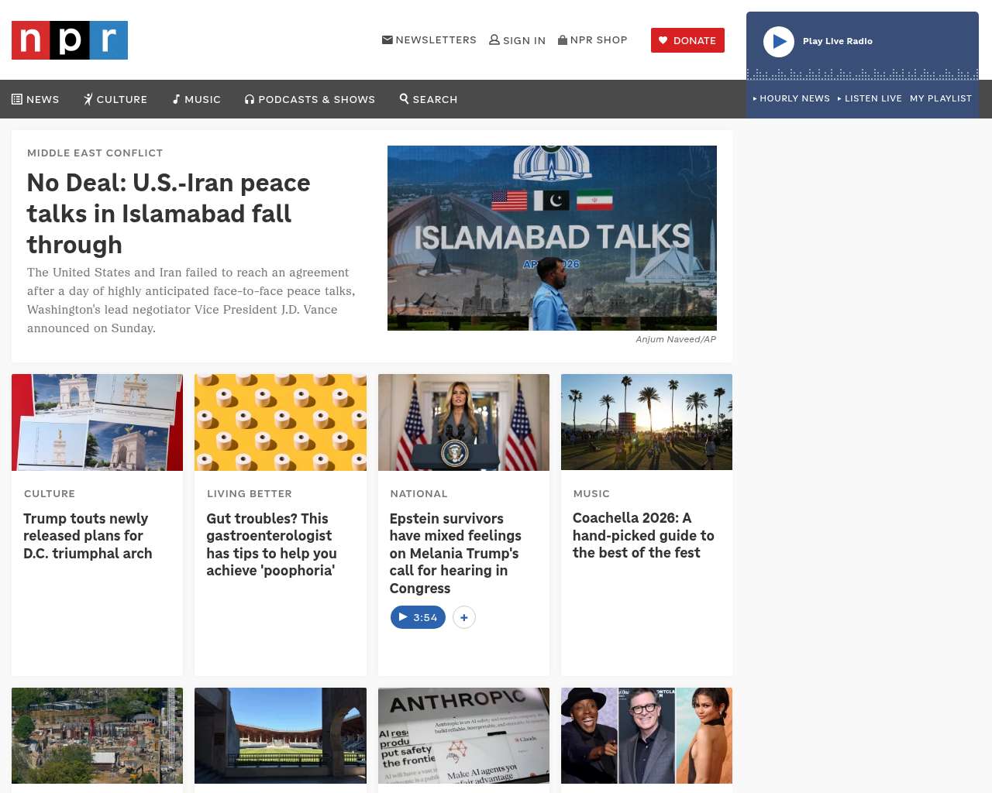Image resolution: width=992 pixels, height=793 pixels.
Task: Click the Newsletters envelope icon
Action: click(387, 39)
